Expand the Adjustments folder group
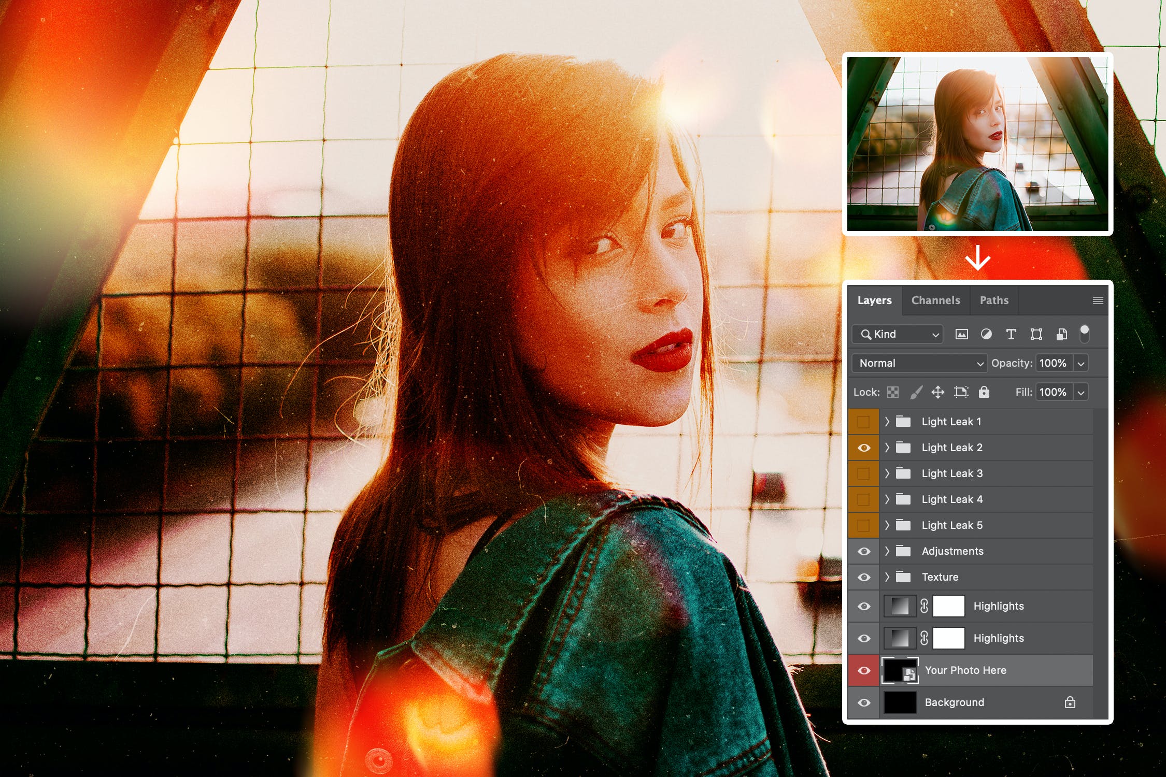 [x=887, y=551]
